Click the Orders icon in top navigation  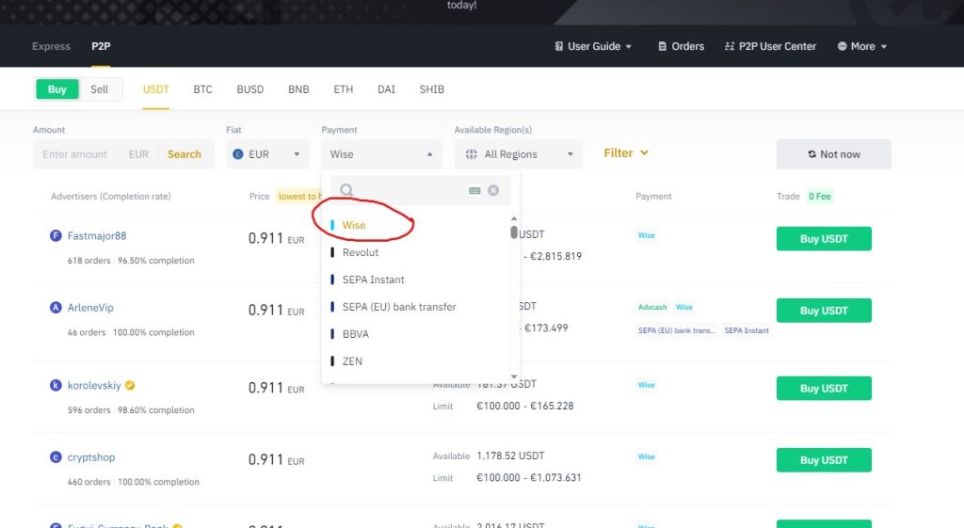point(660,46)
